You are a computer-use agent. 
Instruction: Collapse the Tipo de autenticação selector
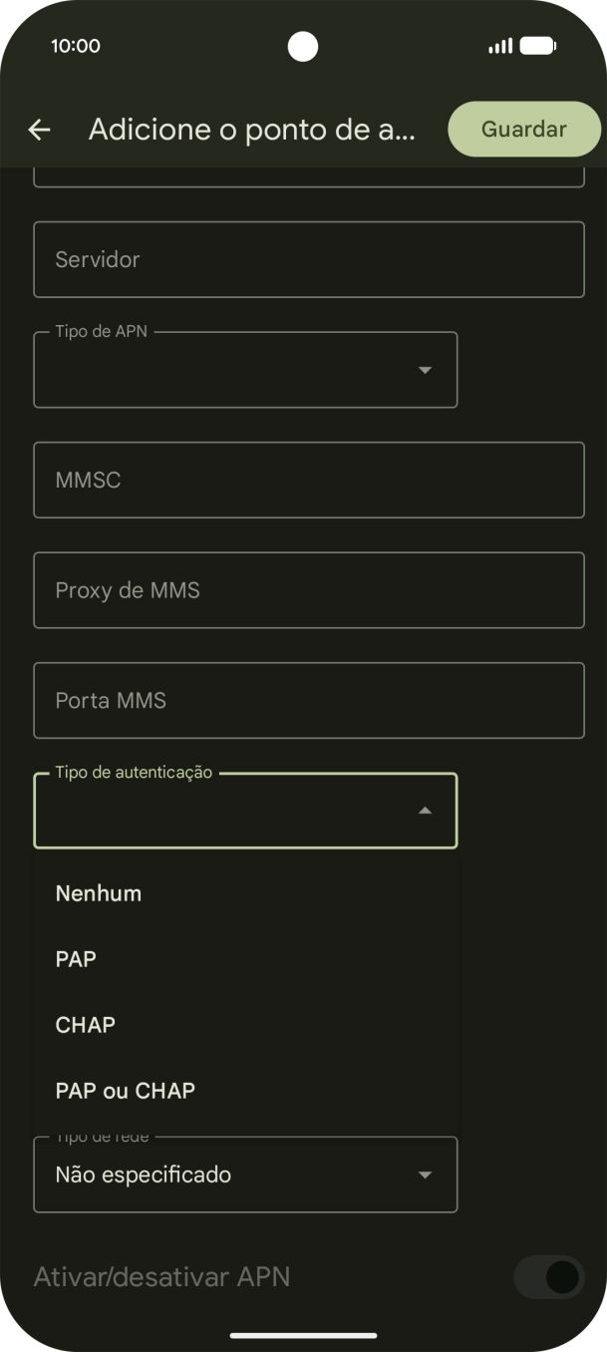point(244,810)
